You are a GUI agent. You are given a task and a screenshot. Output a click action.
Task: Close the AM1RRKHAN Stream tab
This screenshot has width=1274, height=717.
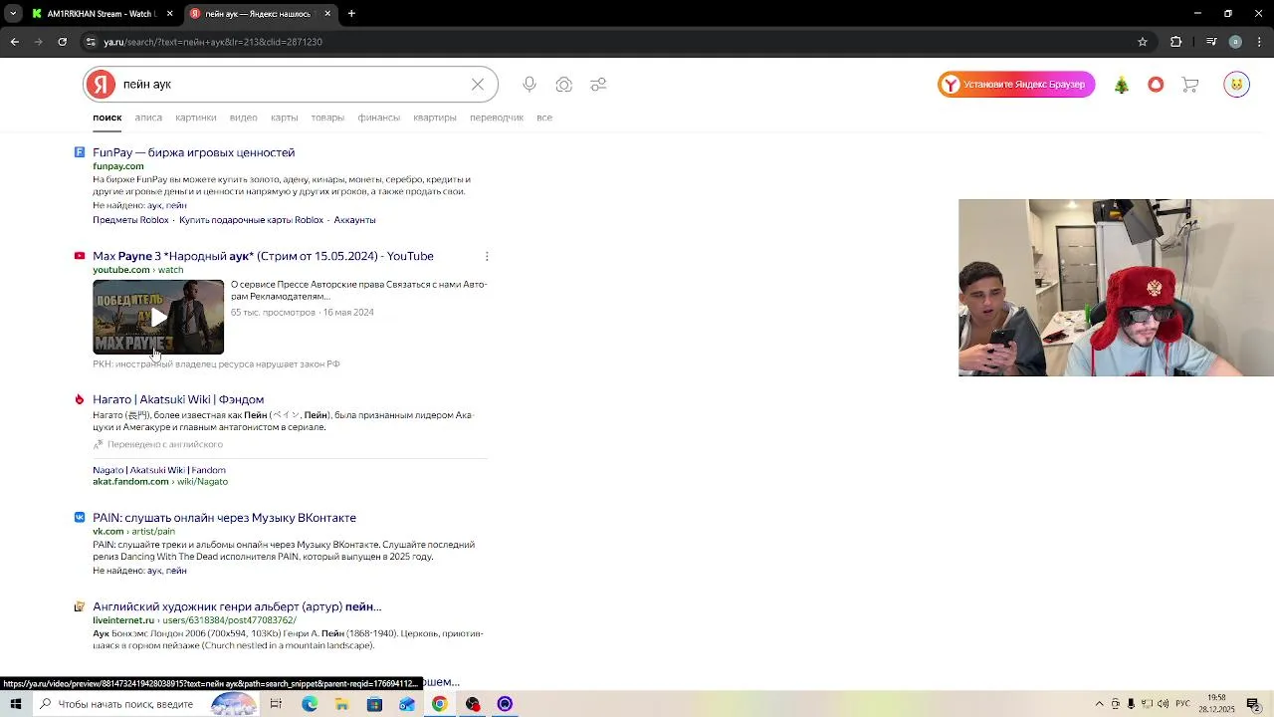[169, 14]
